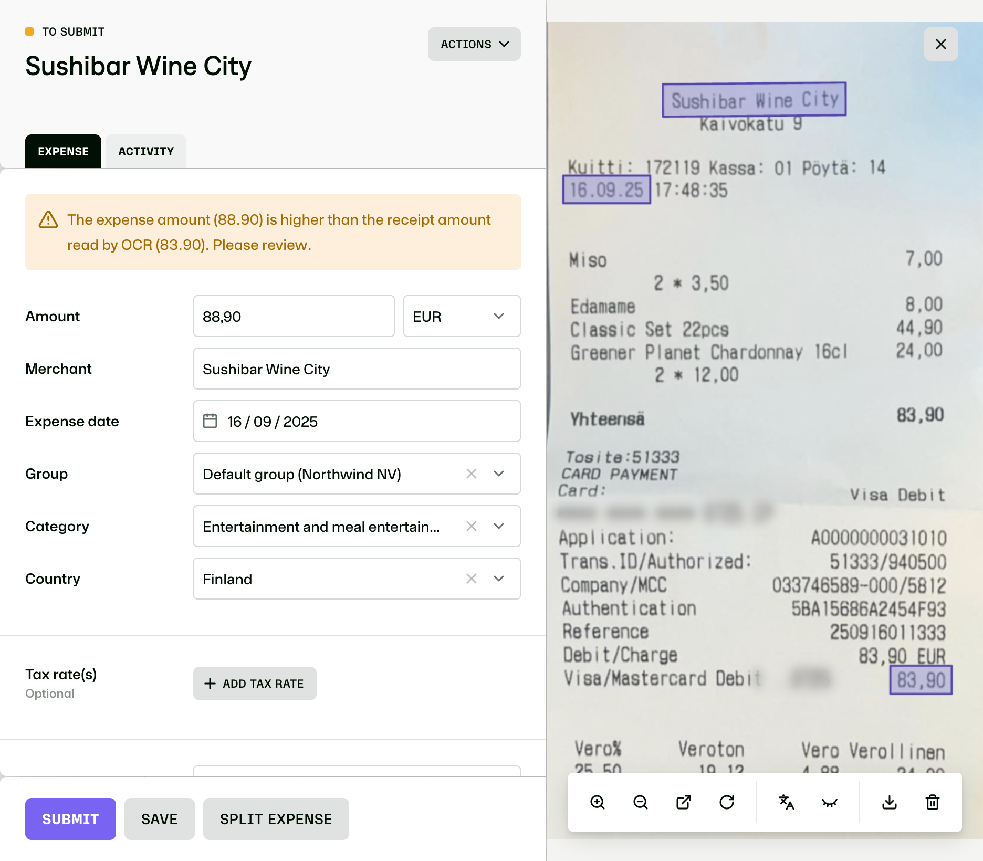Delete the receipt with trash icon
Screen dimensions: 983x861
(x=933, y=802)
